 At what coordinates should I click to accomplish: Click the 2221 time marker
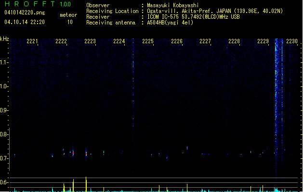click(32, 41)
